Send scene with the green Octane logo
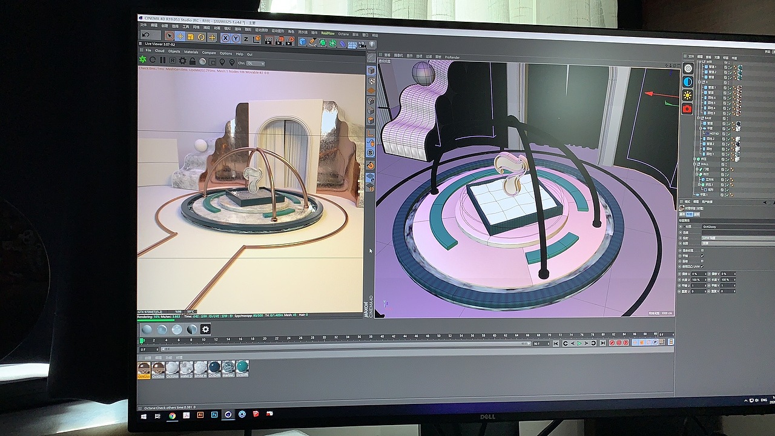This screenshot has width=775, height=436. [x=143, y=59]
